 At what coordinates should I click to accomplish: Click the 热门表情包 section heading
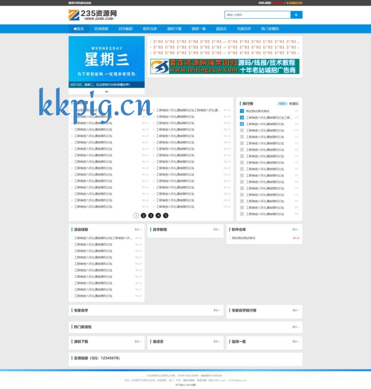click(83, 327)
